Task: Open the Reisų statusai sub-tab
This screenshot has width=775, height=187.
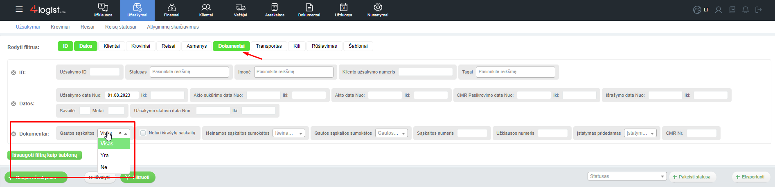Action: [121, 27]
